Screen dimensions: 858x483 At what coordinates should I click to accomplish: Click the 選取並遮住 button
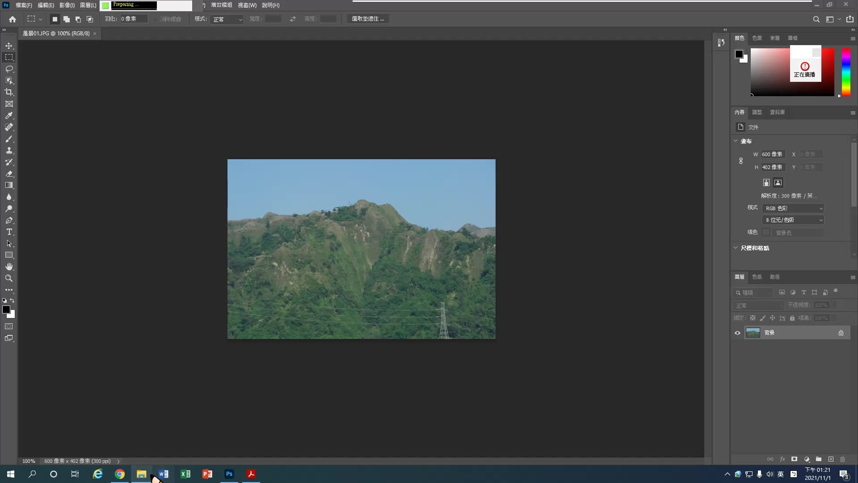(367, 19)
